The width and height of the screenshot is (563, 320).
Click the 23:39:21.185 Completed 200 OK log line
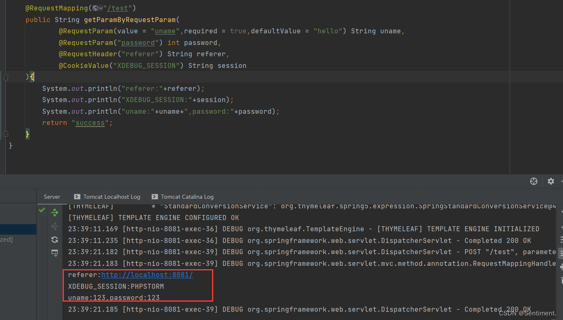(x=300, y=310)
